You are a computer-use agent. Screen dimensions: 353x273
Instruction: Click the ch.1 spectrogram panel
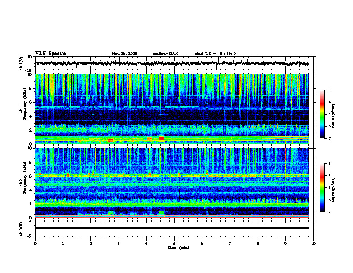[x=172, y=109]
